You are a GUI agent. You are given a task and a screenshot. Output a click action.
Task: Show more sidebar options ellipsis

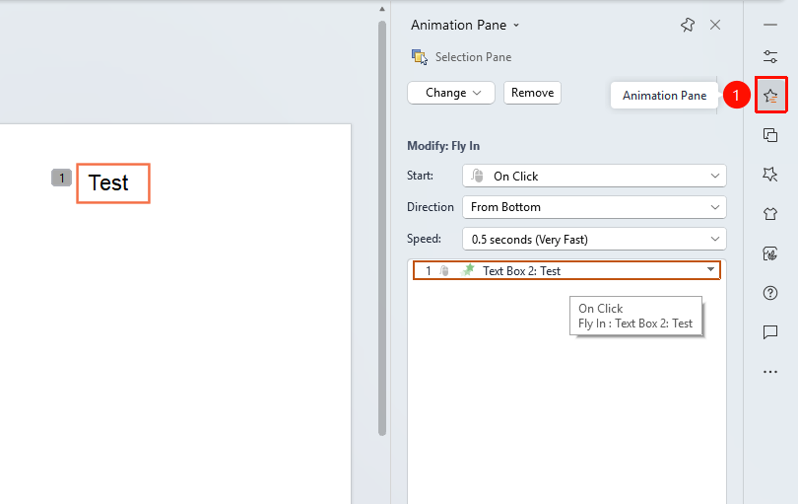(770, 372)
